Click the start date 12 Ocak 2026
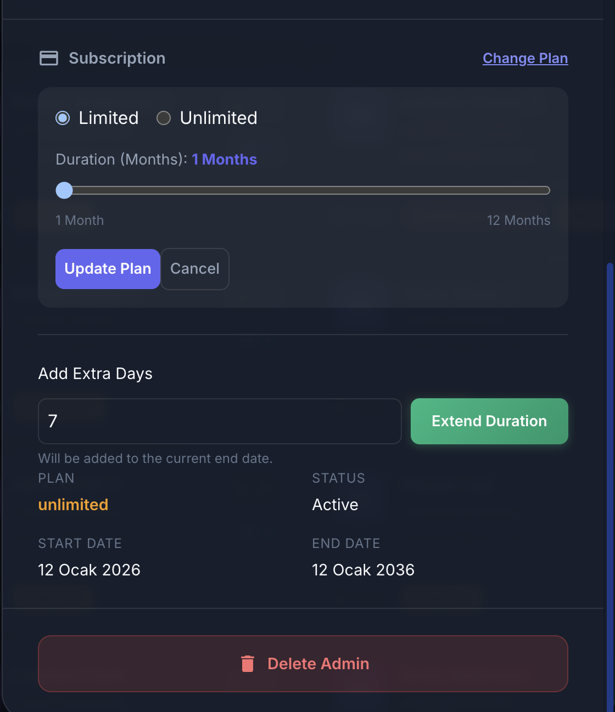 point(89,569)
